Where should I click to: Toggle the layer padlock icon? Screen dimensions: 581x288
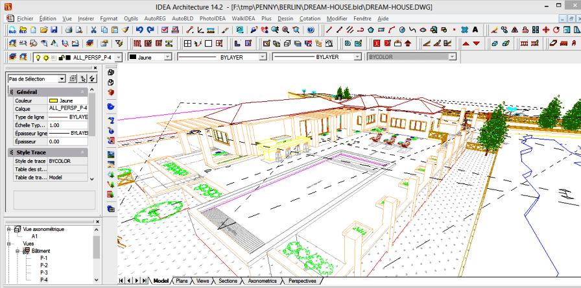click(62, 58)
